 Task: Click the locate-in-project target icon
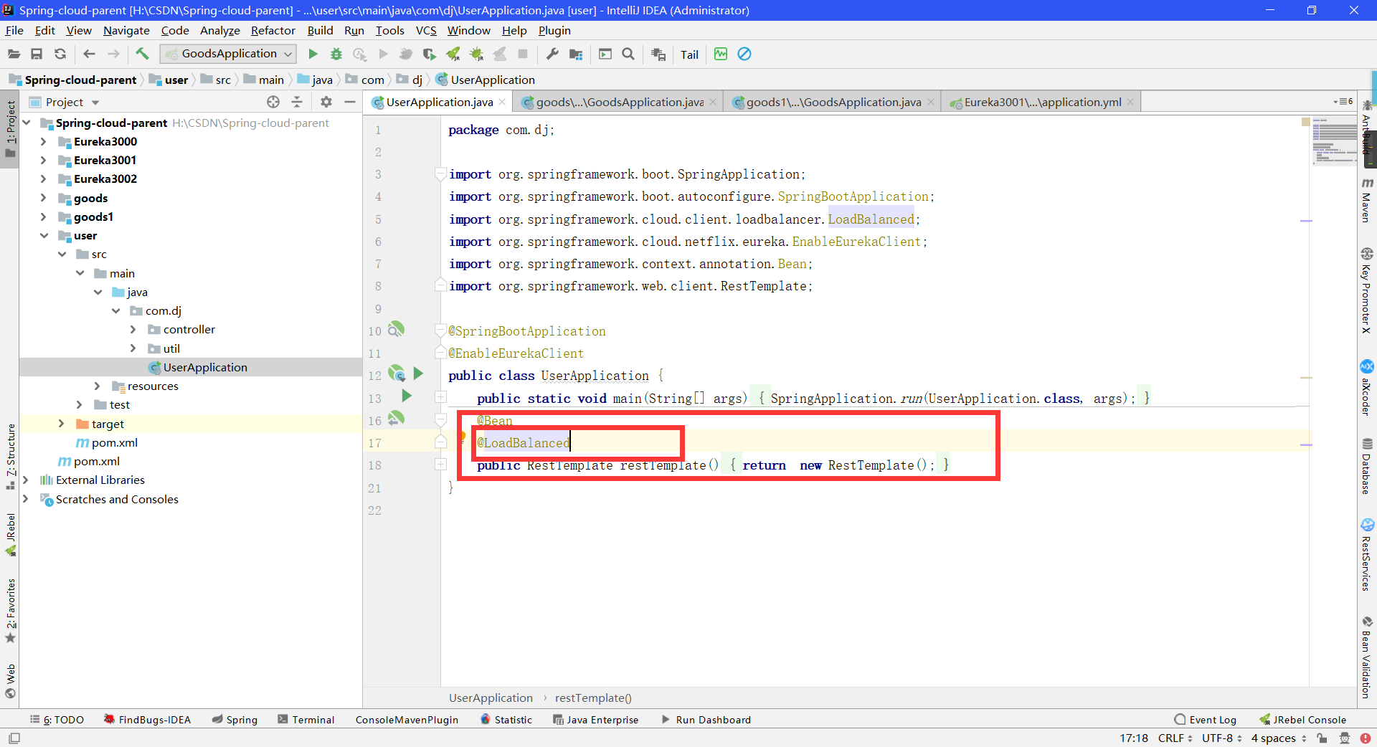(x=273, y=102)
